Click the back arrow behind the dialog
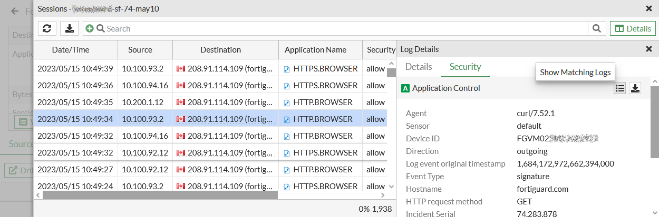Viewport: 659px width, 217px height. click(x=15, y=11)
